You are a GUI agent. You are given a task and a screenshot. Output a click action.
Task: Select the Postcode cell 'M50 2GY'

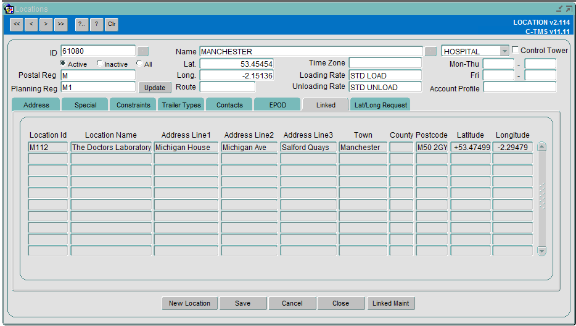pos(432,147)
